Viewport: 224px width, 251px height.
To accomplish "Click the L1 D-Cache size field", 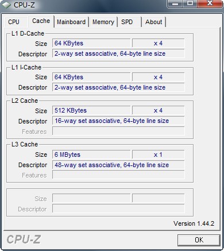I will [x=91, y=43].
